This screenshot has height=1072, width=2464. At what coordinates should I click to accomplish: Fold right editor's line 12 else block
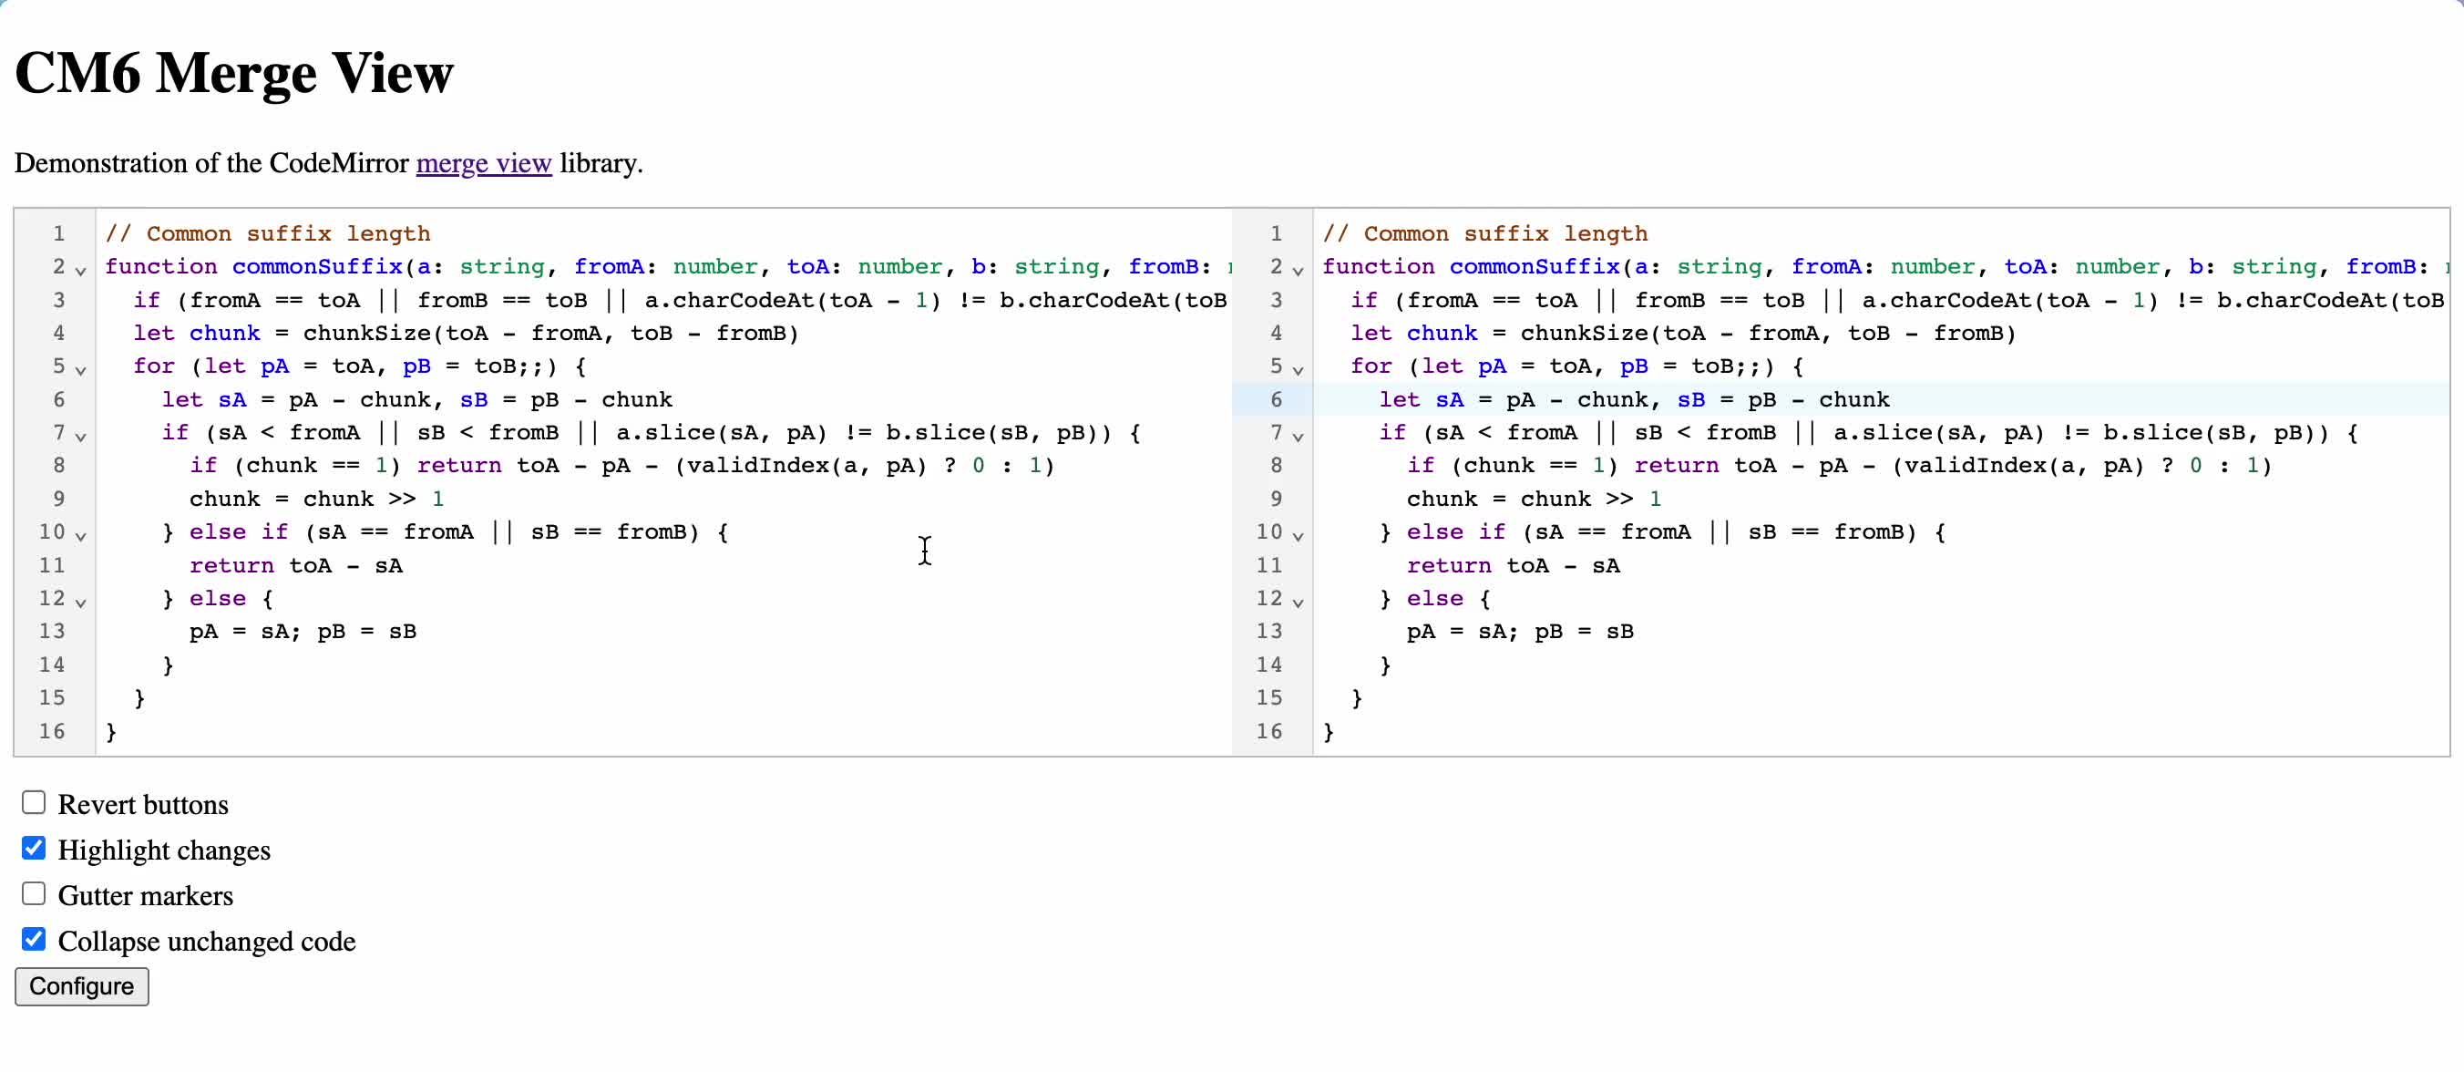pyautogui.click(x=1298, y=603)
